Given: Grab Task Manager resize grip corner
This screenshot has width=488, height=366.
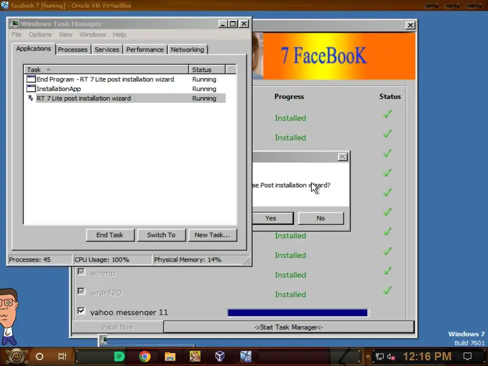Looking at the screenshot, I should pos(246,261).
